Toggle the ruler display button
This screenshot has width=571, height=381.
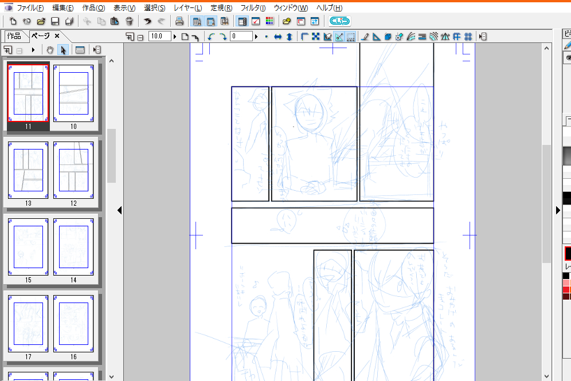tap(304, 37)
